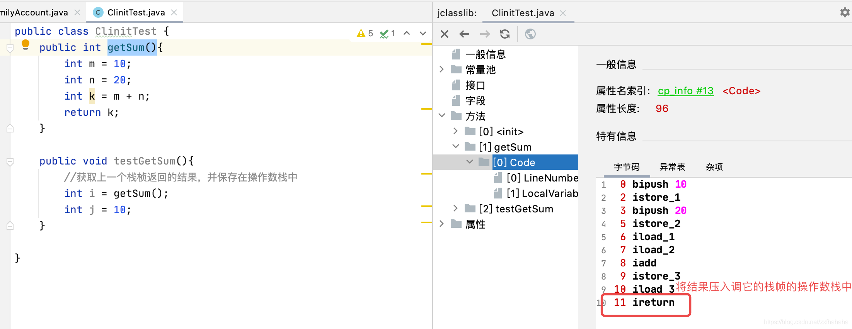Close the FamilyAccount.java editor tab
The height and width of the screenshot is (329, 852).
coord(77,12)
